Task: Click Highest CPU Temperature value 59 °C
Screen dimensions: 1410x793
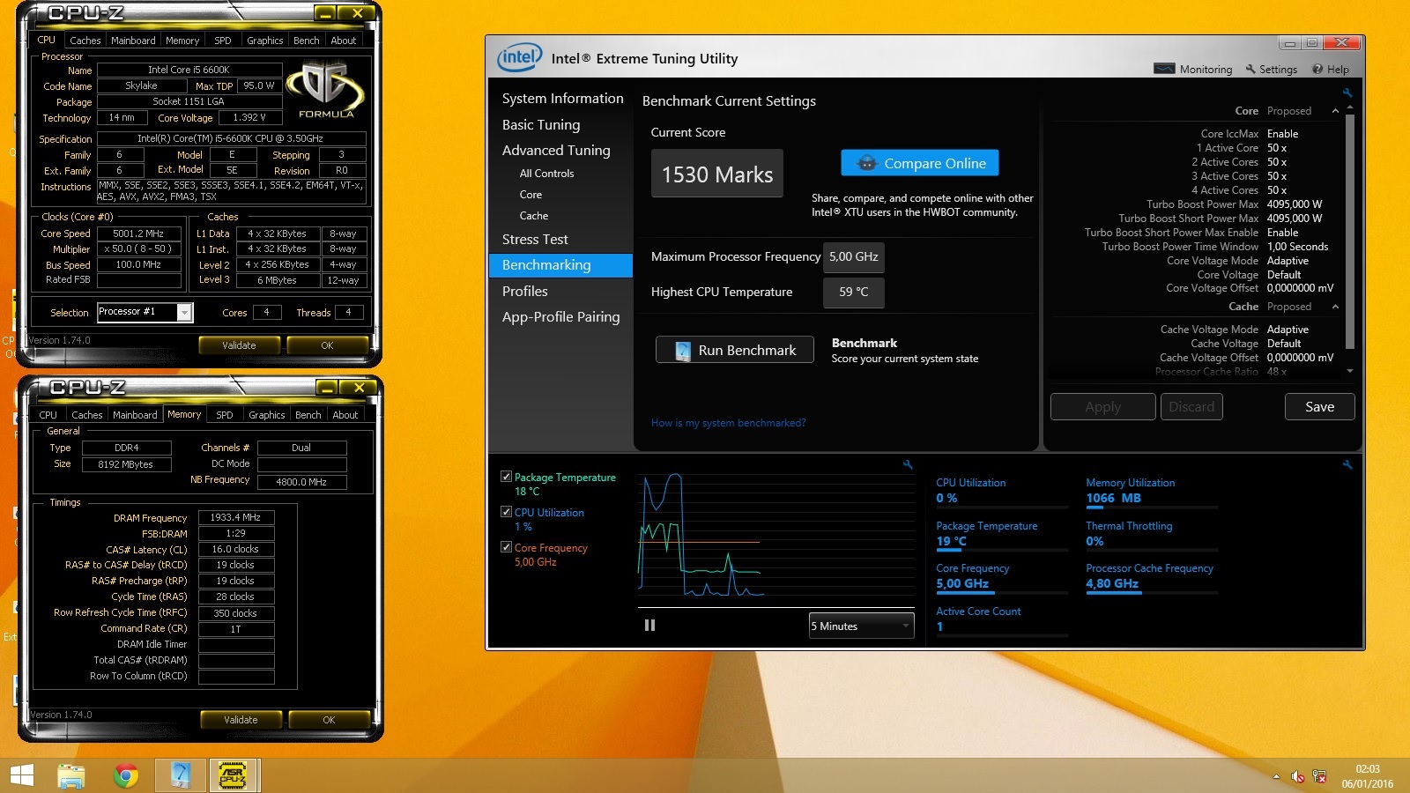Action: click(x=853, y=292)
